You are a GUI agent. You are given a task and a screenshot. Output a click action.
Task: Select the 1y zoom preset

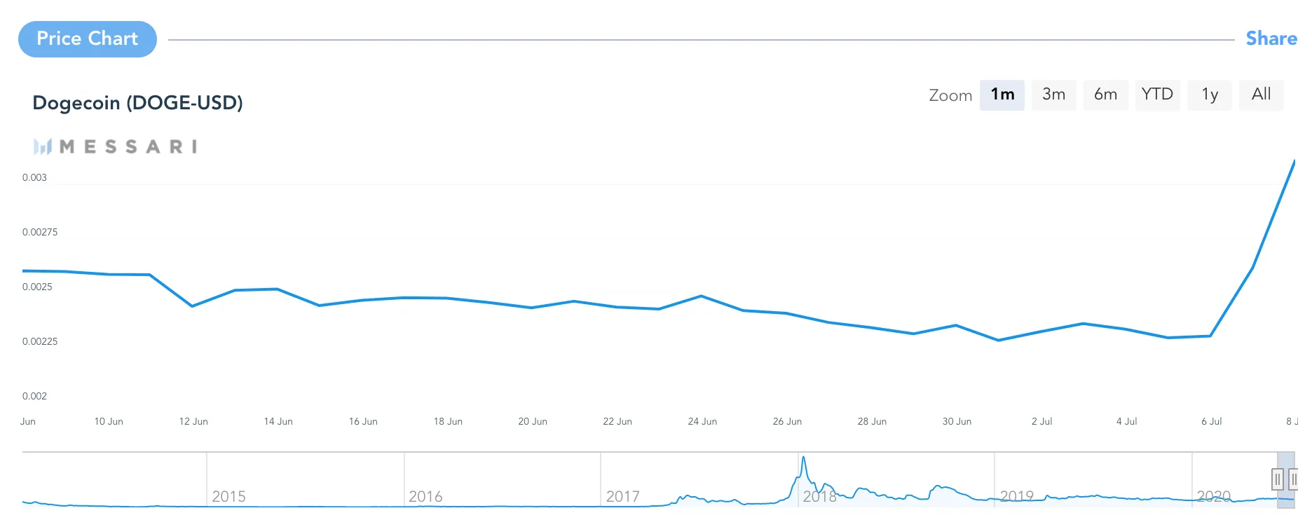(x=1209, y=94)
